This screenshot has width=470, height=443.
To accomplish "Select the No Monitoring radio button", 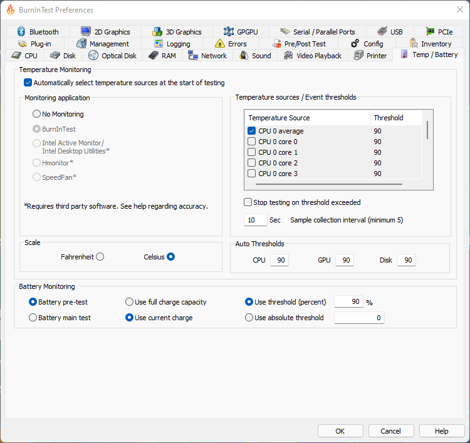I will coord(36,114).
